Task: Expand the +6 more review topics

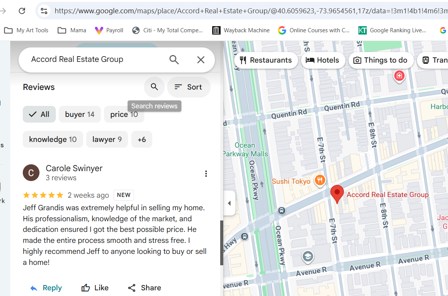Action: [x=142, y=139]
